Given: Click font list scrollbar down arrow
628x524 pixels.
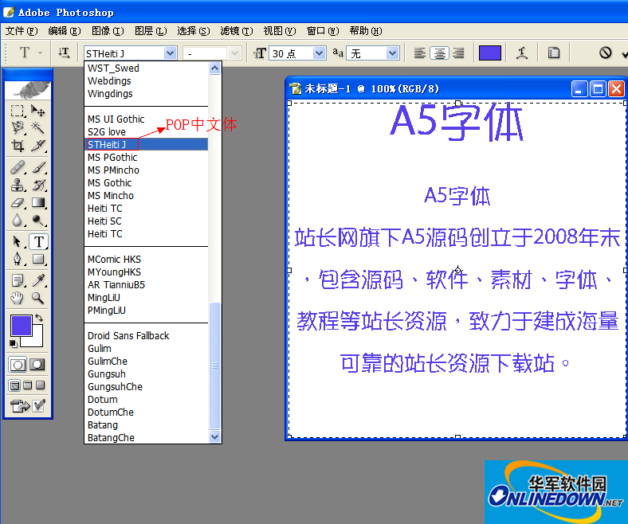Looking at the screenshot, I should (x=214, y=436).
